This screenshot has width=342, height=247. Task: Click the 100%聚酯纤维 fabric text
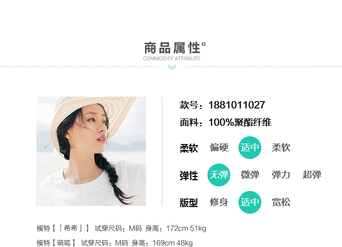[x=240, y=122]
